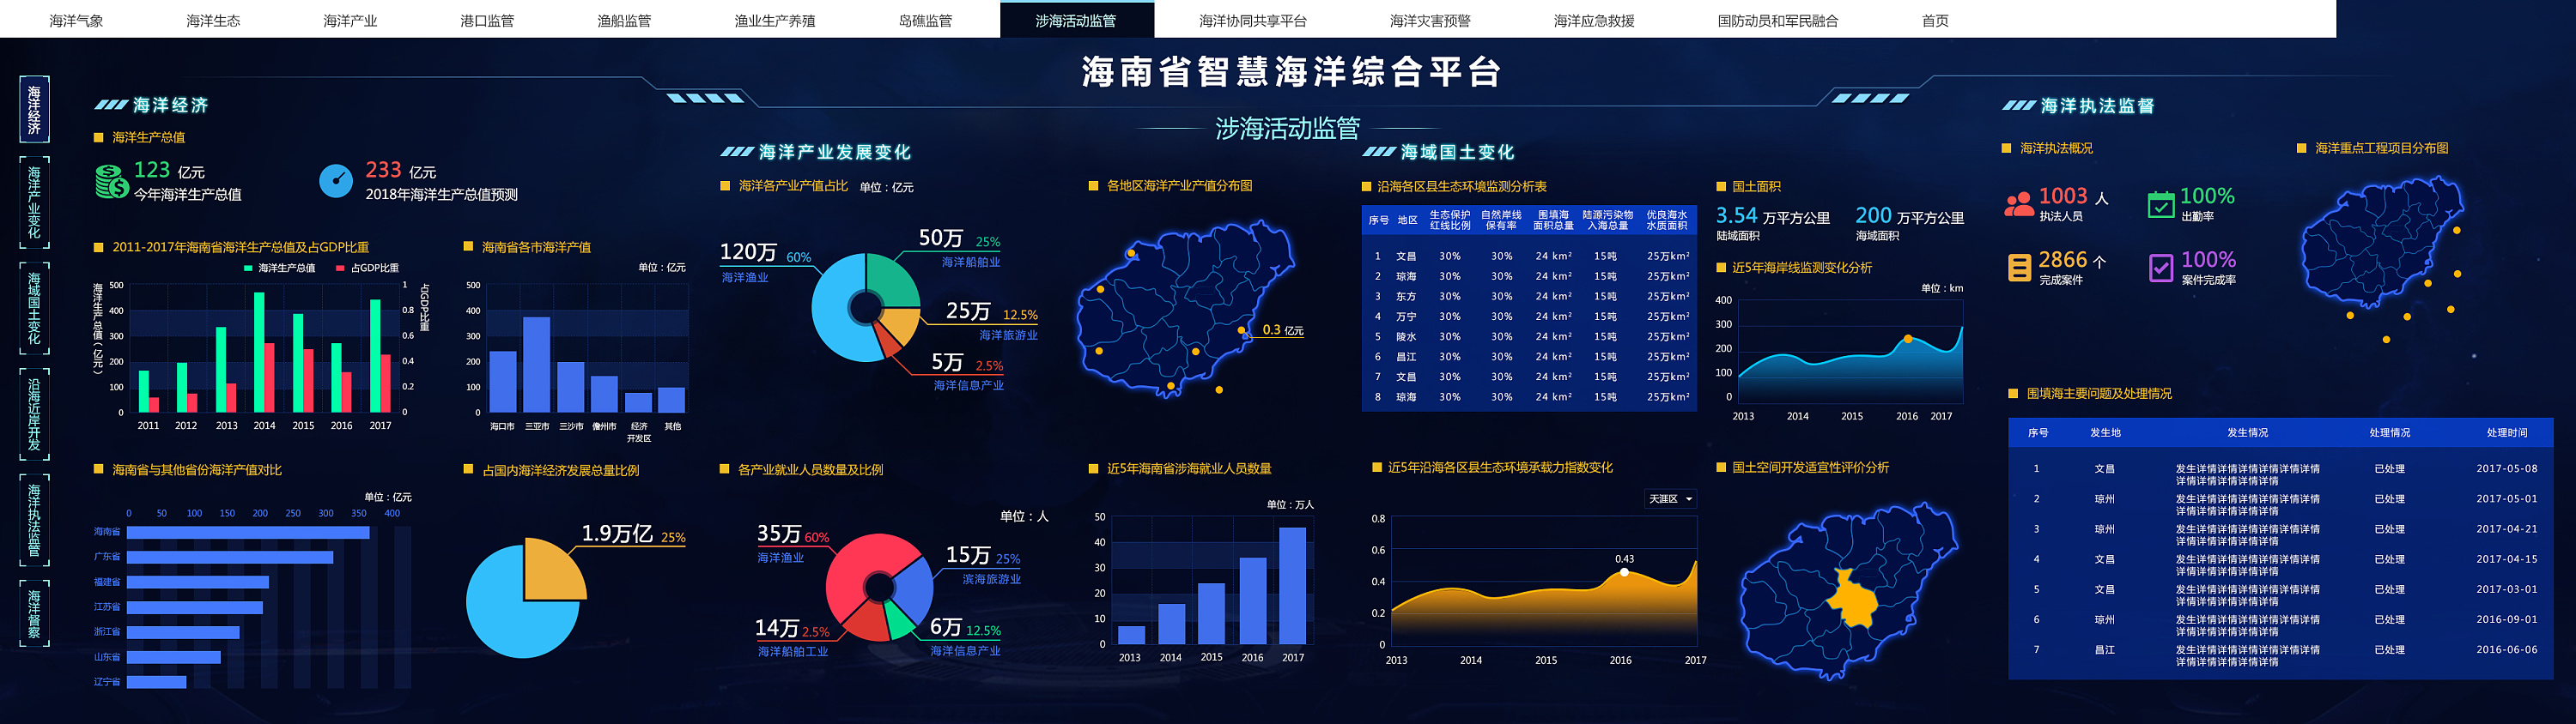The height and width of the screenshot is (724, 2576).
Task: Click the blue gauge icon for 2018 forecast
Action: pyautogui.click(x=336, y=181)
